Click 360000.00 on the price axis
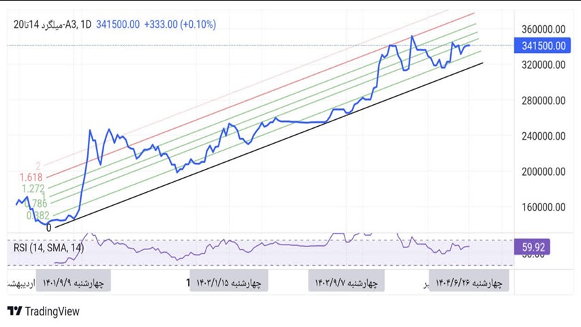The height and width of the screenshot is (327, 581). pyautogui.click(x=543, y=29)
